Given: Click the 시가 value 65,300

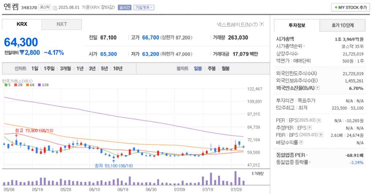Looking at the screenshot, I should 108,54.
